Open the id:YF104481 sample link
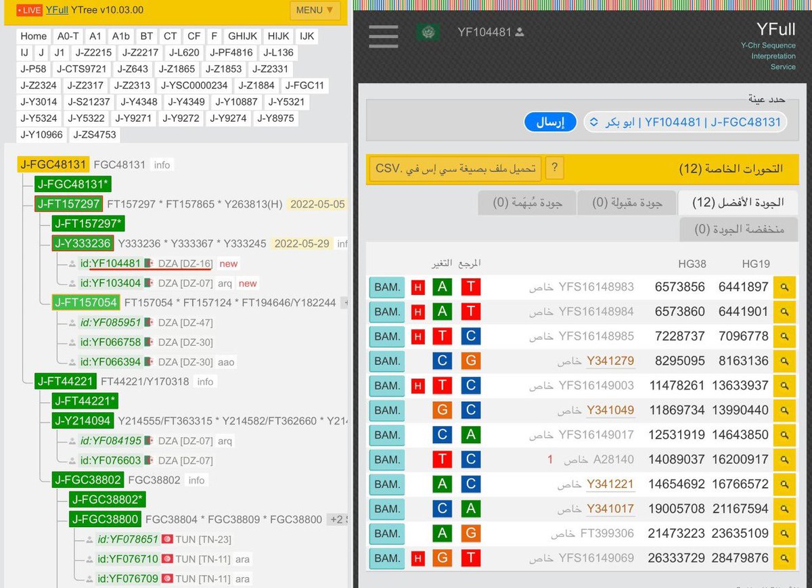The image size is (812, 588). pyautogui.click(x=111, y=264)
